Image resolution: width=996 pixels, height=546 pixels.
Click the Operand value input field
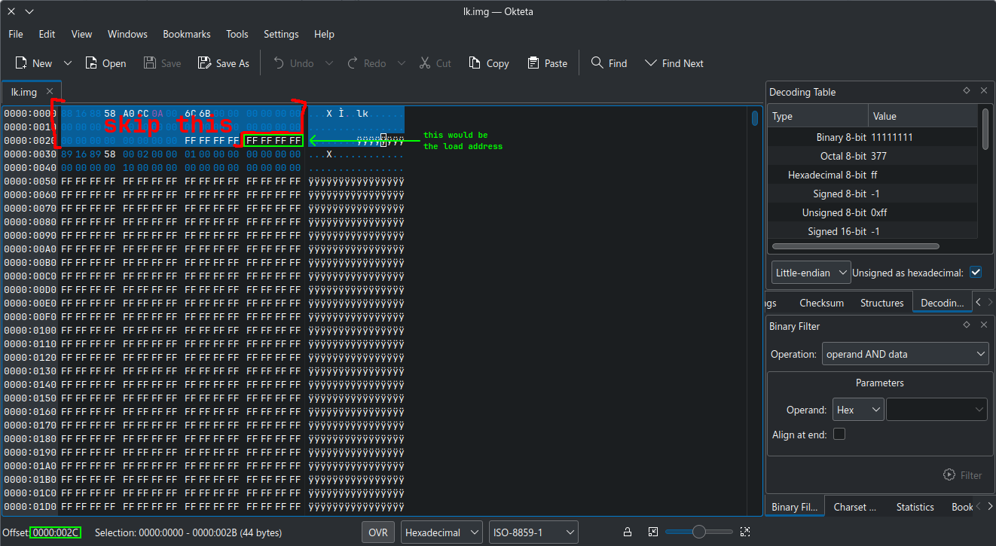tap(930, 410)
